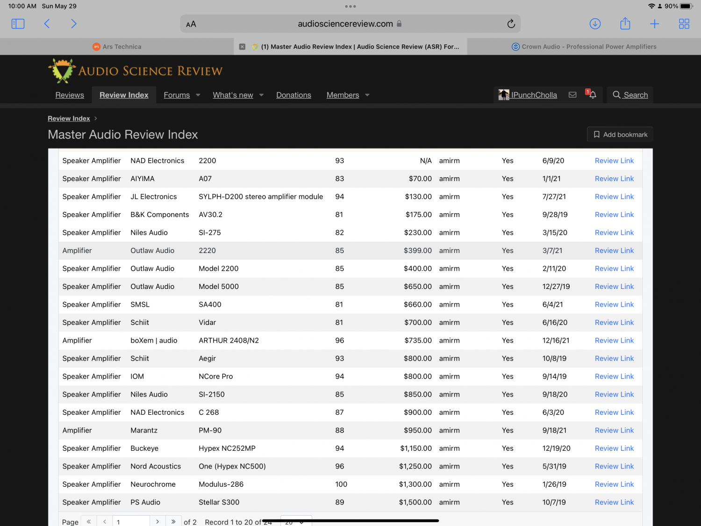Tap the share icon in the toolbar
The width and height of the screenshot is (701, 526).
625,23
